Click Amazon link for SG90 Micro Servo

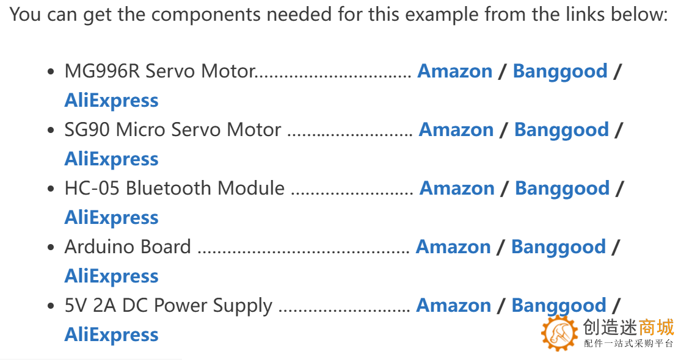(x=456, y=130)
